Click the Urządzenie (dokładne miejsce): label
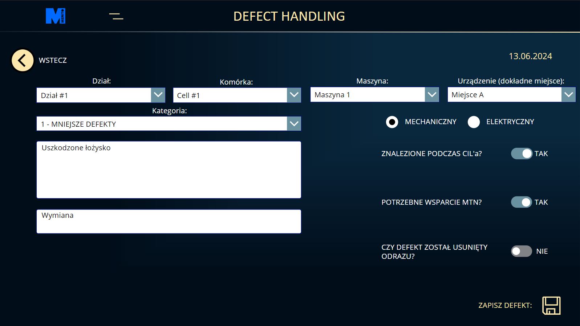Viewport: 580px width, 326px height. tap(511, 81)
